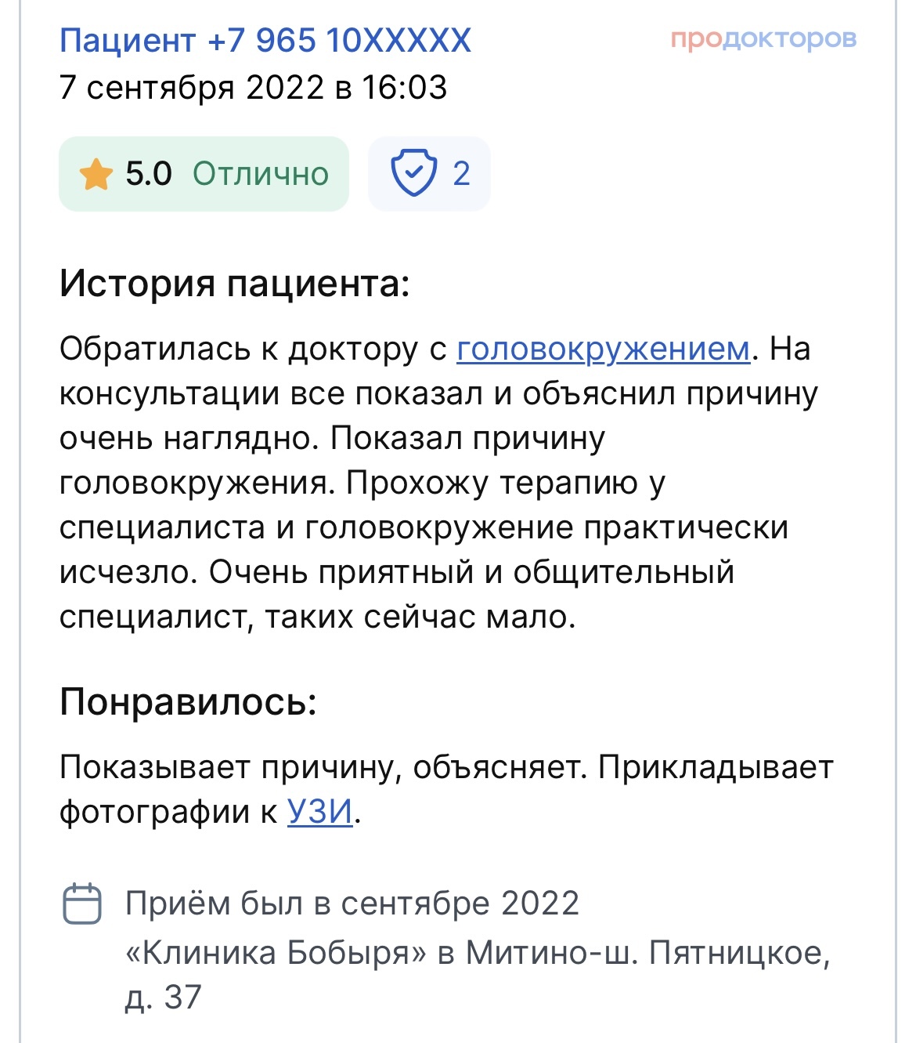This screenshot has height=1043, width=916.
Task: Open the головокружением hyperlink
Action: [x=603, y=349]
